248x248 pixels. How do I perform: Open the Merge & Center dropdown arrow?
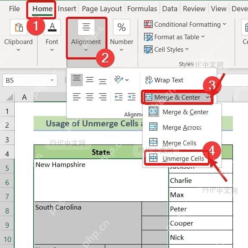click(x=207, y=97)
